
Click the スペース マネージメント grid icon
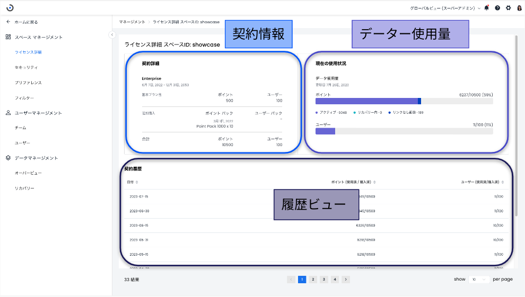pos(8,37)
